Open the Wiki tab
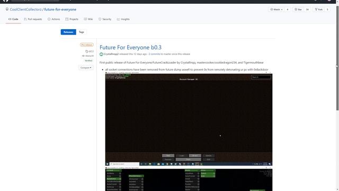 [88, 19]
